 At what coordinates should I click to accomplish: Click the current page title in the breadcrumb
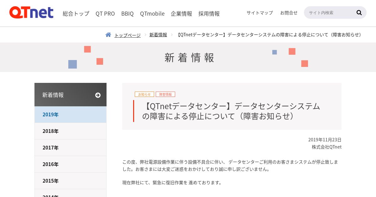pos(269,35)
